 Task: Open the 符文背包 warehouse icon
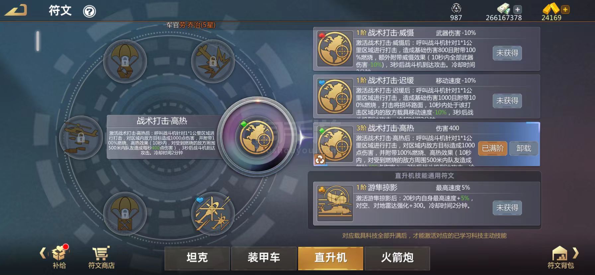point(560,257)
